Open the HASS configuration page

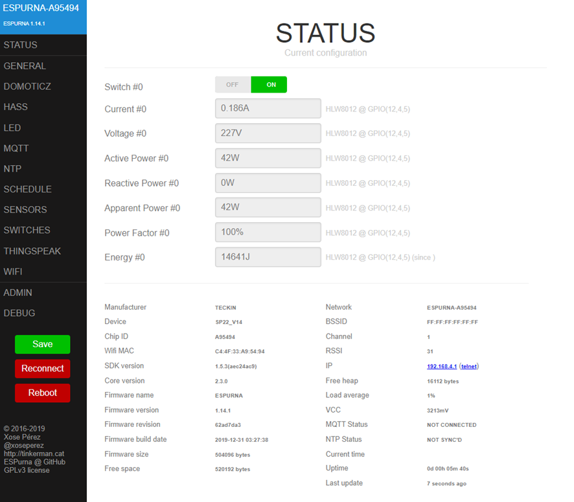(16, 107)
